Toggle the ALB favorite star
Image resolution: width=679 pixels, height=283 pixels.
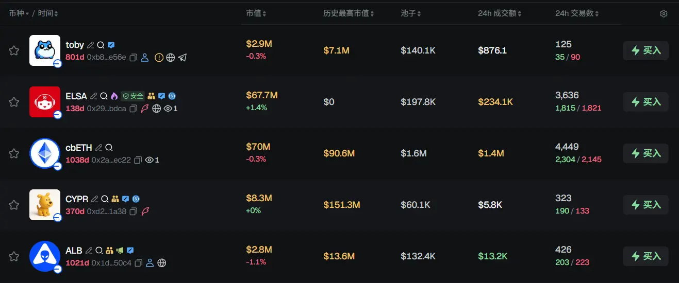(x=14, y=256)
